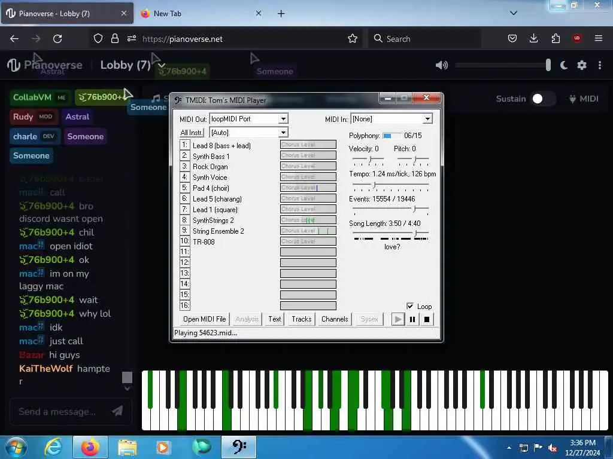
Task: Click the site padlock icon
Action: click(x=114, y=39)
